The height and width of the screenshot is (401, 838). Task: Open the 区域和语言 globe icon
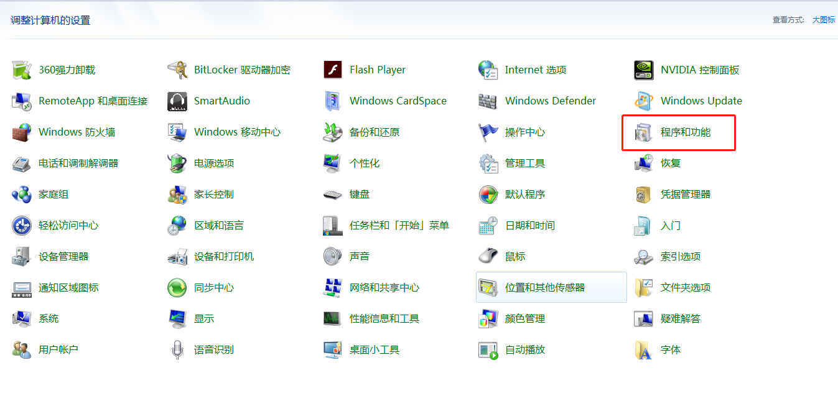point(177,226)
